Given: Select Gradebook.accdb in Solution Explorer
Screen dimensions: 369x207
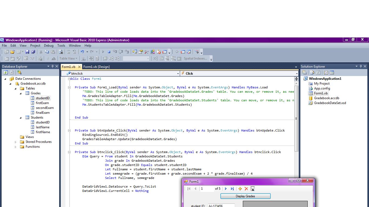Looking at the screenshot, I should tap(326, 98).
